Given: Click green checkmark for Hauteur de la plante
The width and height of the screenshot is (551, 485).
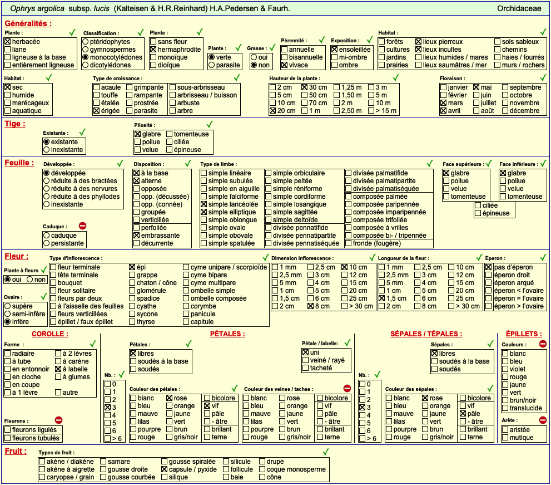Looking at the screenshot, I should [x=396, y=77].
